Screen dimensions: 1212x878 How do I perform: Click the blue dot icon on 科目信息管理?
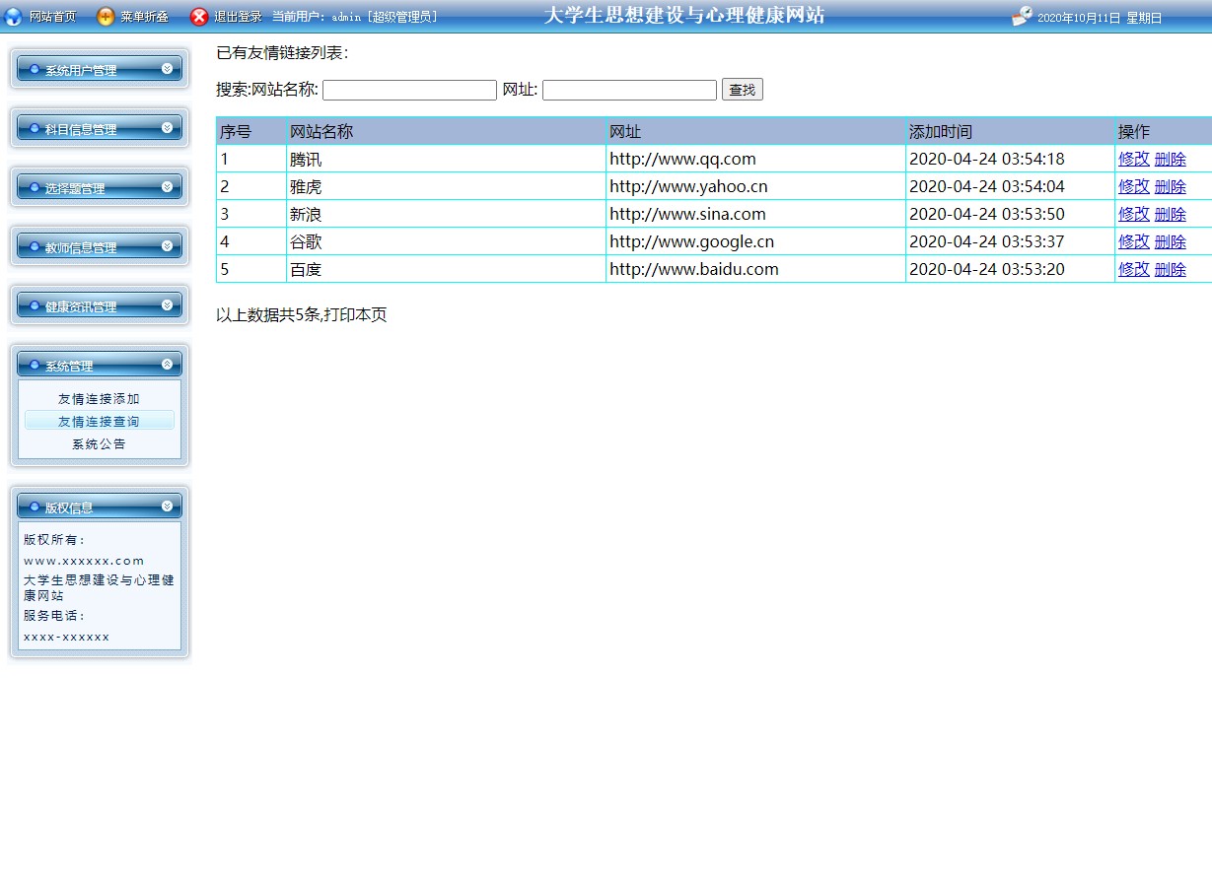pyautogui.click(x=36, y=129)
